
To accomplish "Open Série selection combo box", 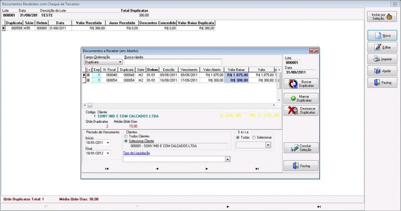I will click(x=268, y=145).
